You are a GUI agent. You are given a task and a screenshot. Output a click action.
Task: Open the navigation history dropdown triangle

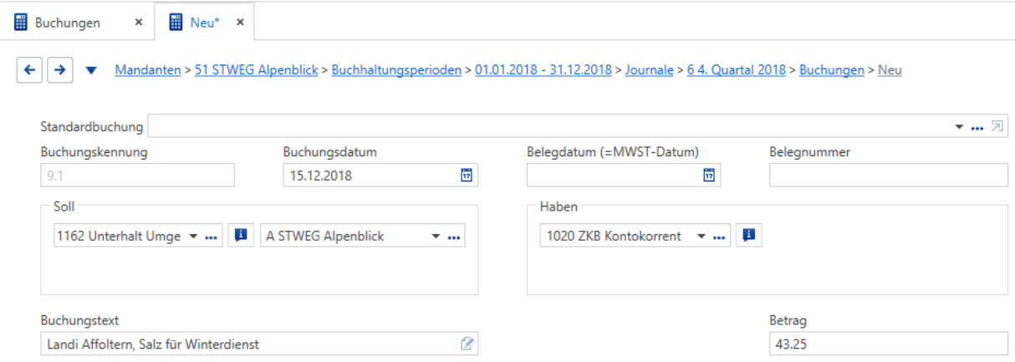(92, 71)
